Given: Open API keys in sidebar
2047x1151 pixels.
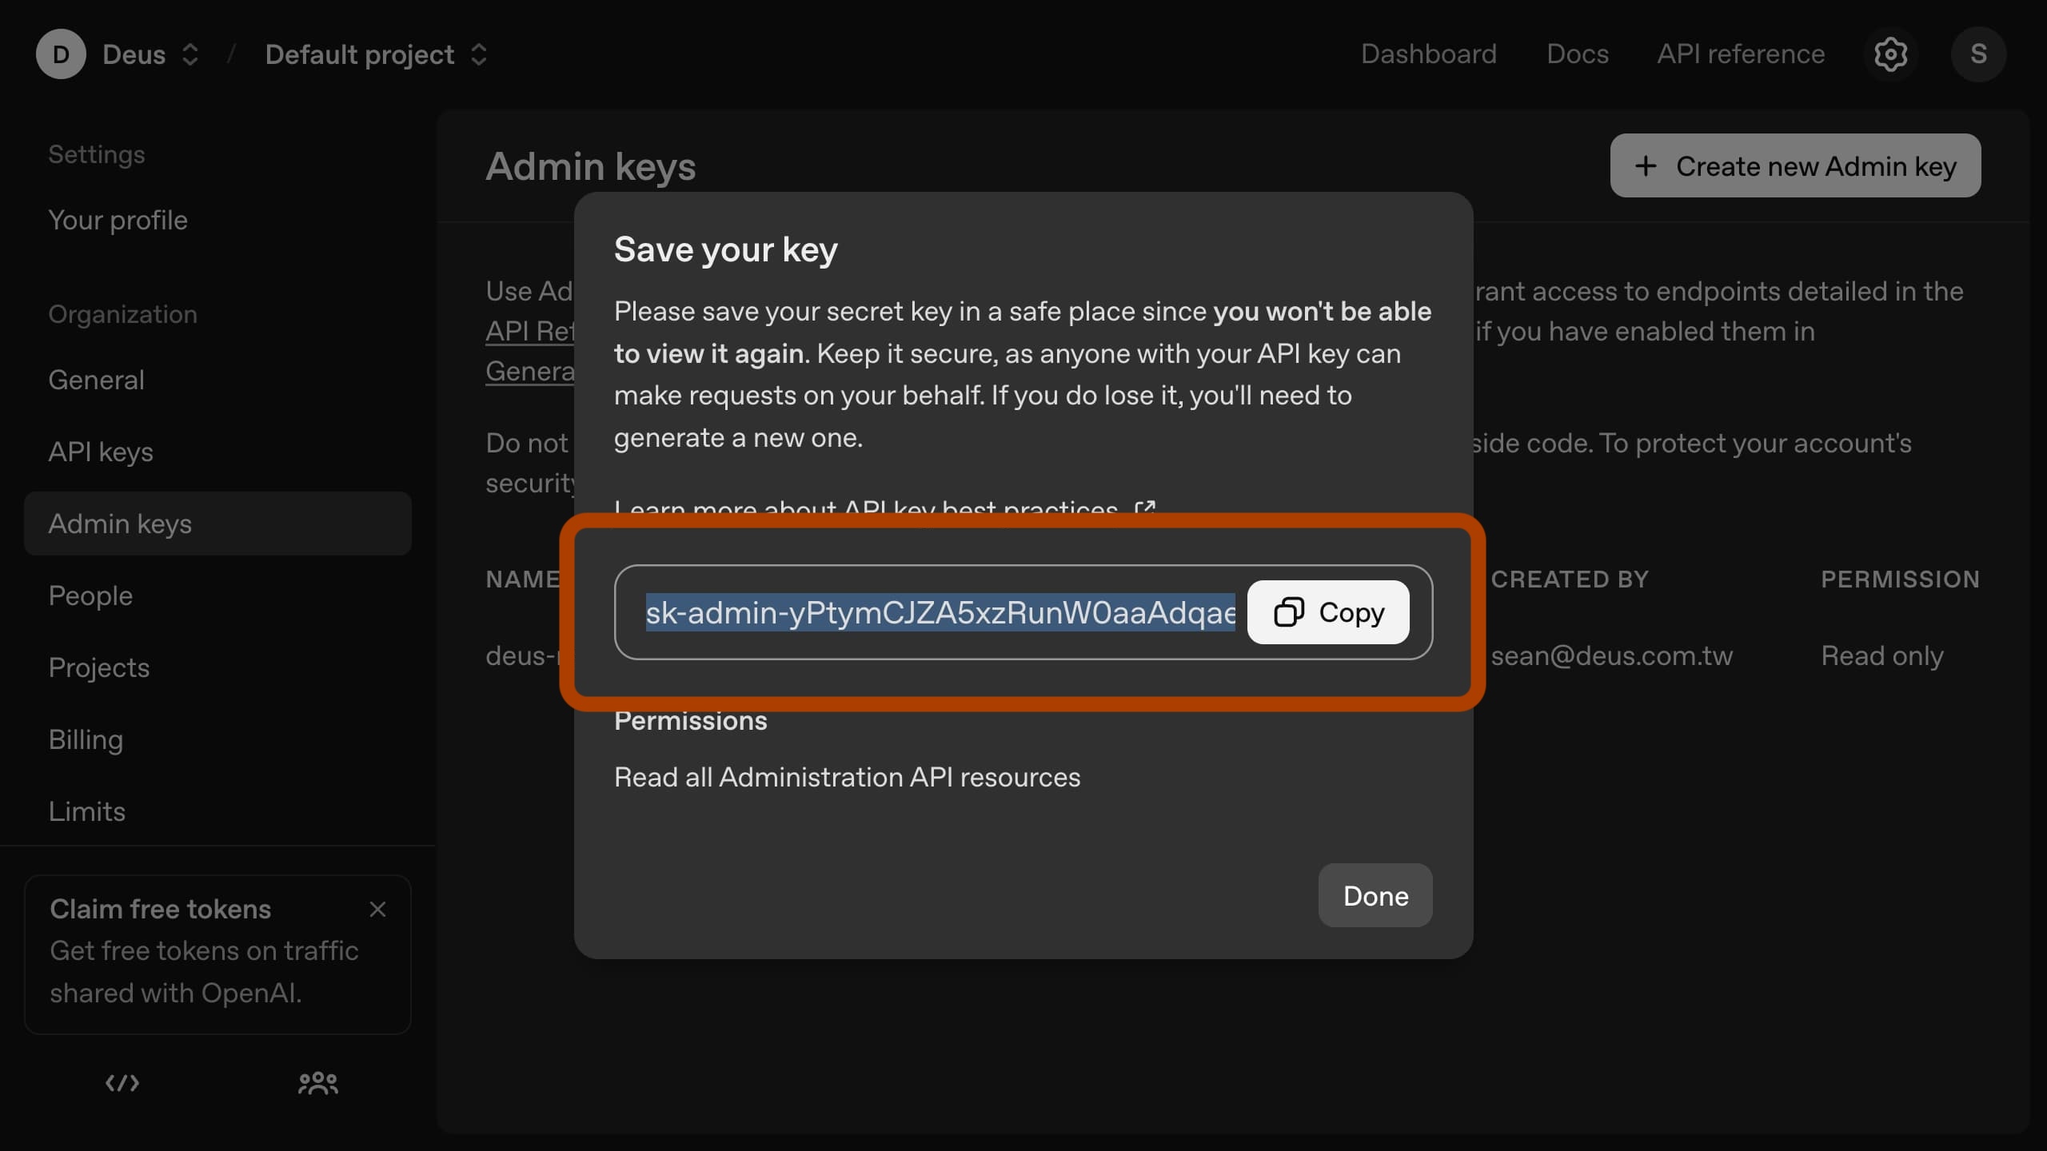Looking at the screenshot, I should [101, 452].
